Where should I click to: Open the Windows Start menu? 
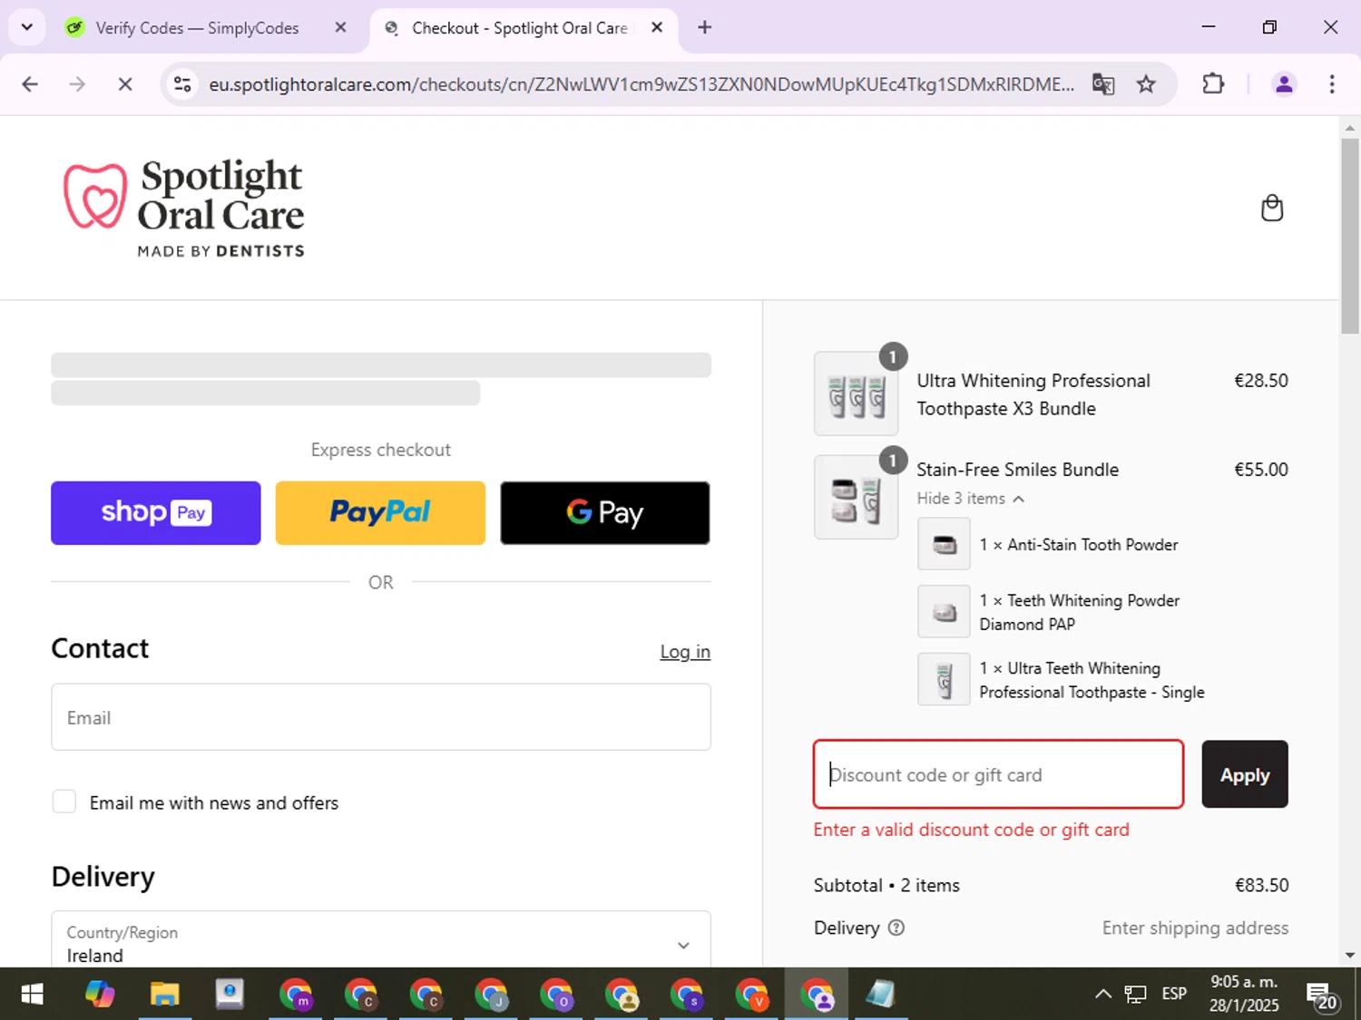tap(32, 995)
